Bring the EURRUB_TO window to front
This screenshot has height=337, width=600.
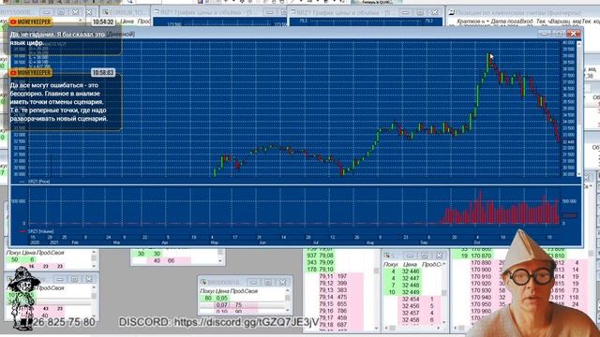click(x=127, y=12)
